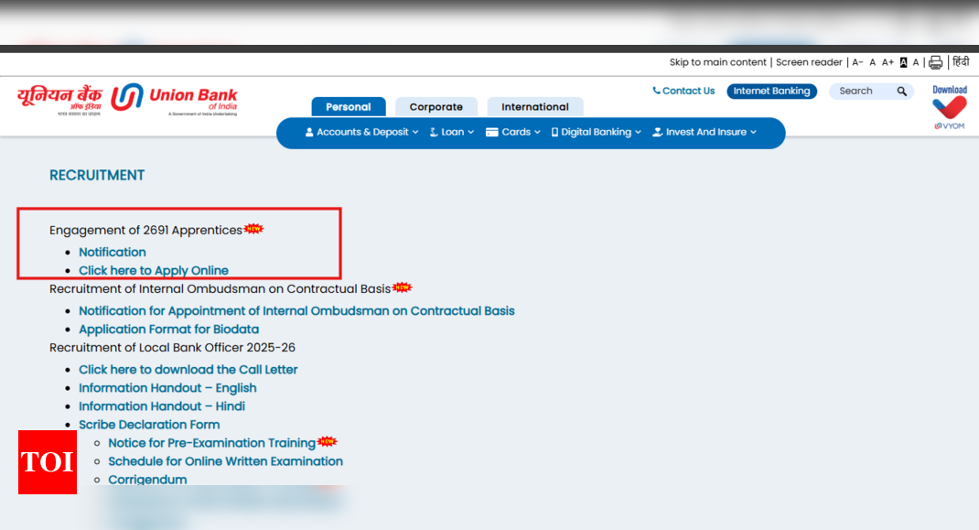Open the Vyom app download icon
This screenshot has height=530, width=979.
[x=949, y=108]
